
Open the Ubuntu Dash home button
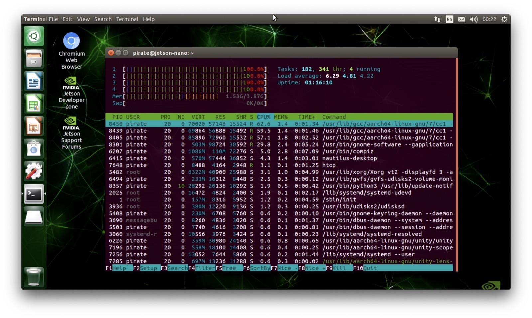pos(33,36)
